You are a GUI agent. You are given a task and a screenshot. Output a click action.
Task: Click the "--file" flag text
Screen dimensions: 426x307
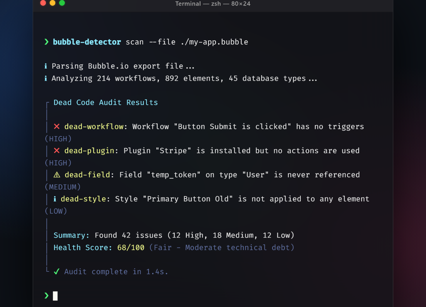click(162, 42)
